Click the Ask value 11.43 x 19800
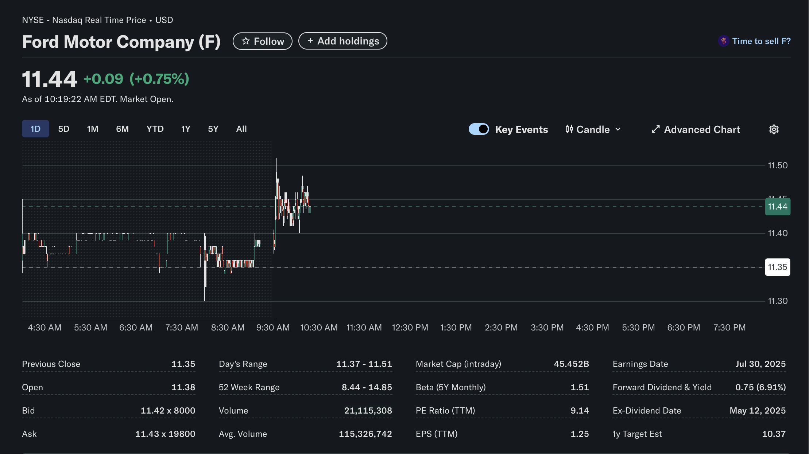Screen dimensions: 809x454 (x=165, y=434)
